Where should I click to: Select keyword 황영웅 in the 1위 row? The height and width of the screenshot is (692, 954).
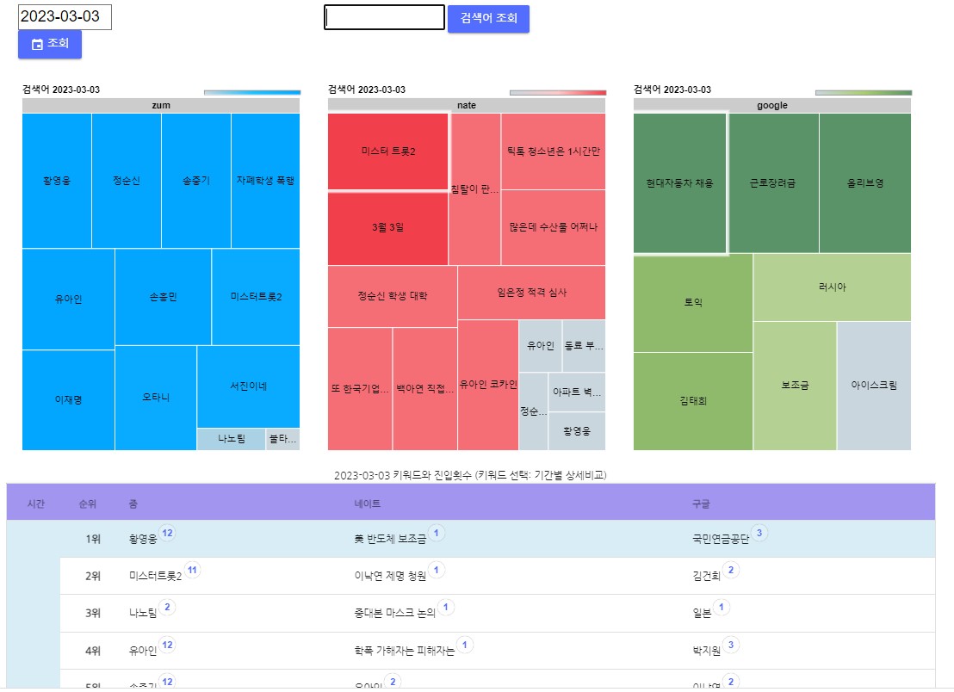[x=143, y=539]
